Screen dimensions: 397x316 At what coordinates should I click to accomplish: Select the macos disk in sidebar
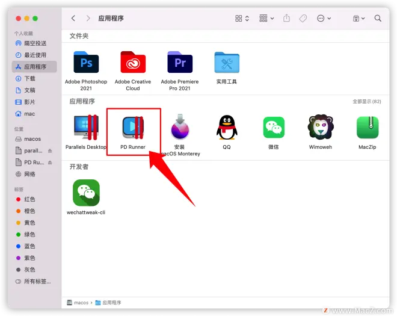(34, 139)
